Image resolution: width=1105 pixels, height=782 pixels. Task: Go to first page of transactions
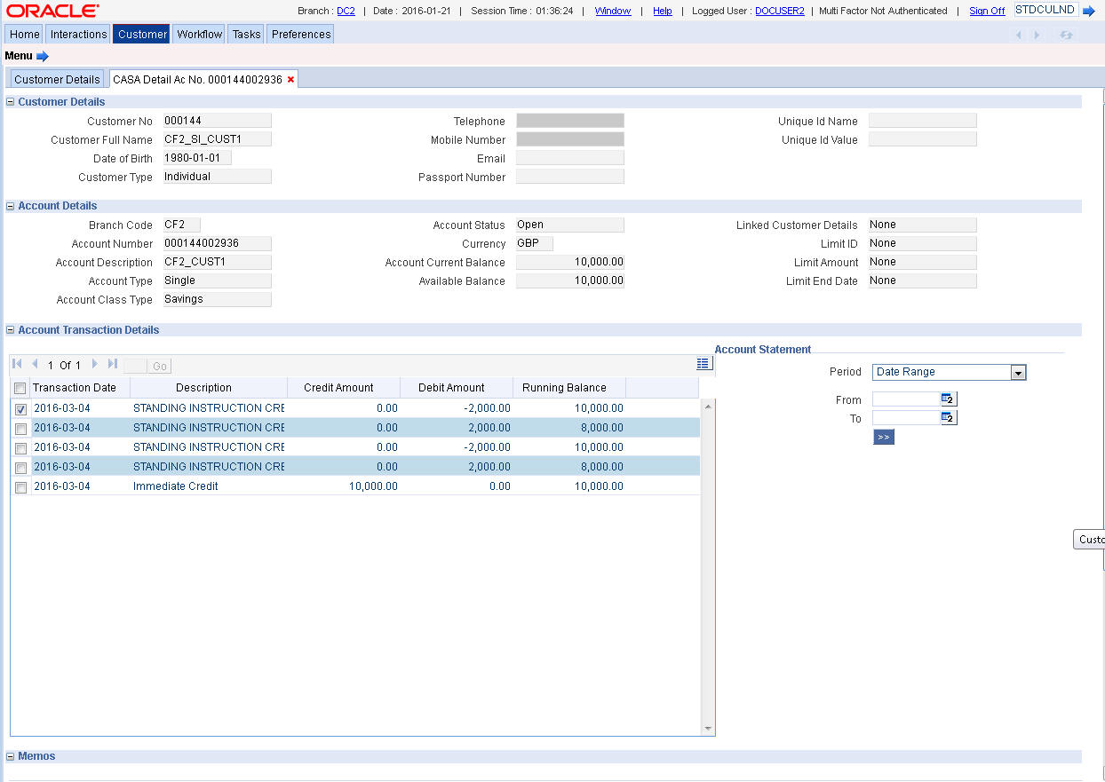click(18, 364)
